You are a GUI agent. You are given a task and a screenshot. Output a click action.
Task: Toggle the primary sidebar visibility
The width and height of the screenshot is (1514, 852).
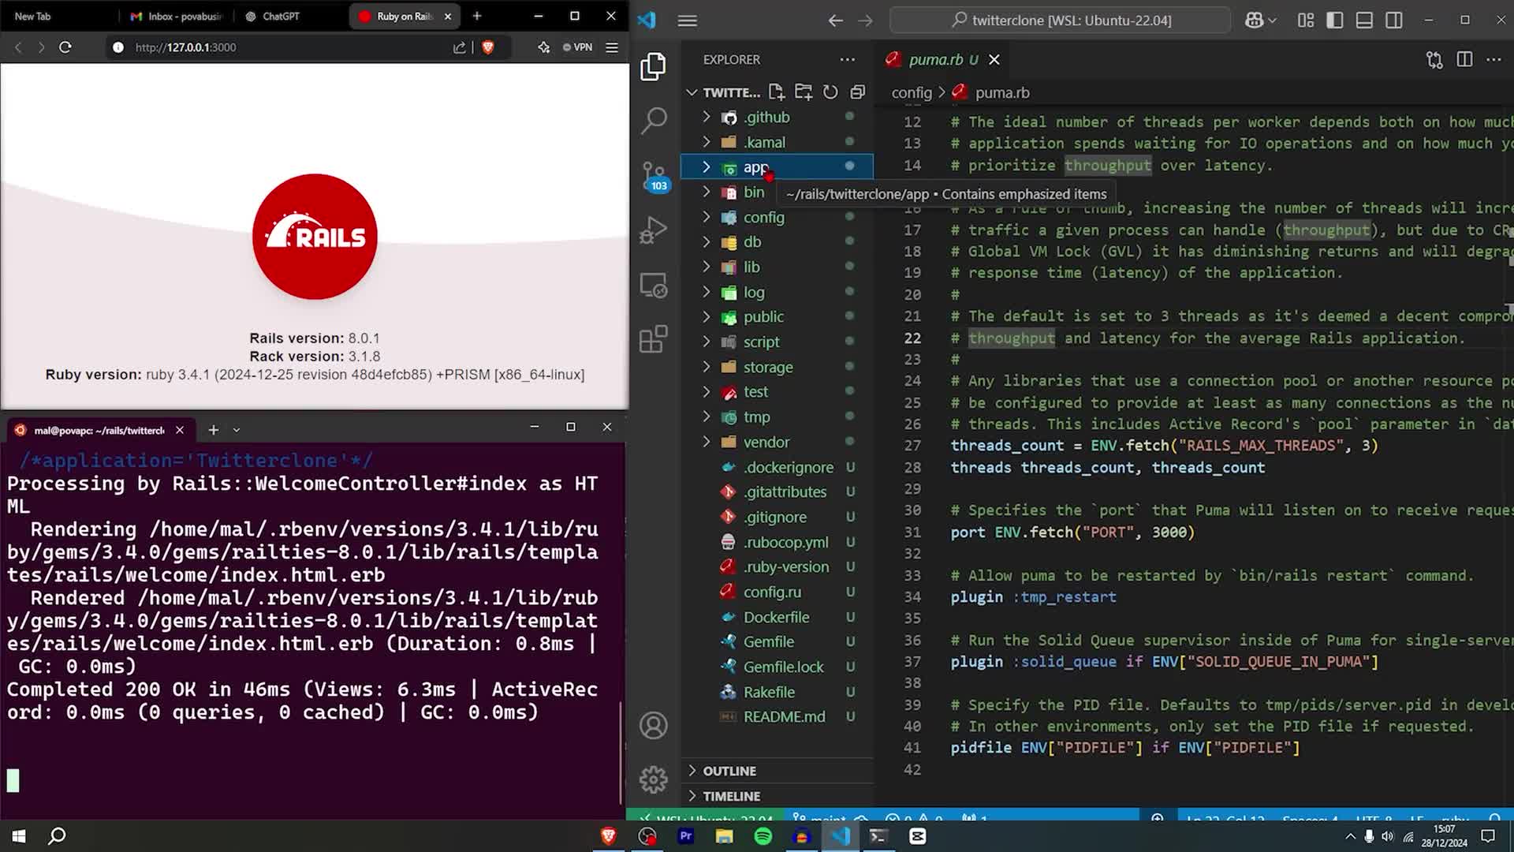pos(1334,21)
